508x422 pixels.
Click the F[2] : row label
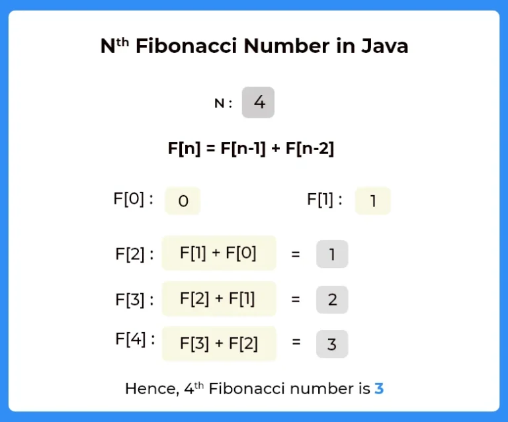coord(134,254)
